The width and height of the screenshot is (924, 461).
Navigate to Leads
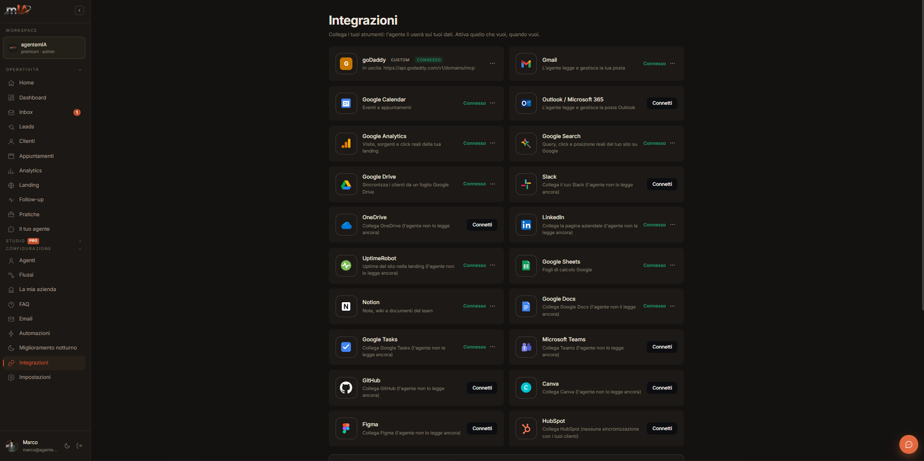point(44,126)
